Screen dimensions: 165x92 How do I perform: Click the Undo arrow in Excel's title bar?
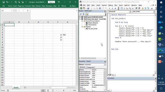click(7, 2)
